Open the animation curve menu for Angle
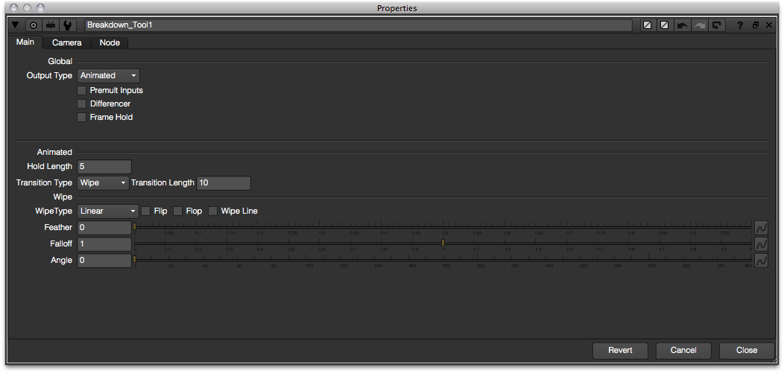This screenshot has height=373, width=784. [762, 261]
